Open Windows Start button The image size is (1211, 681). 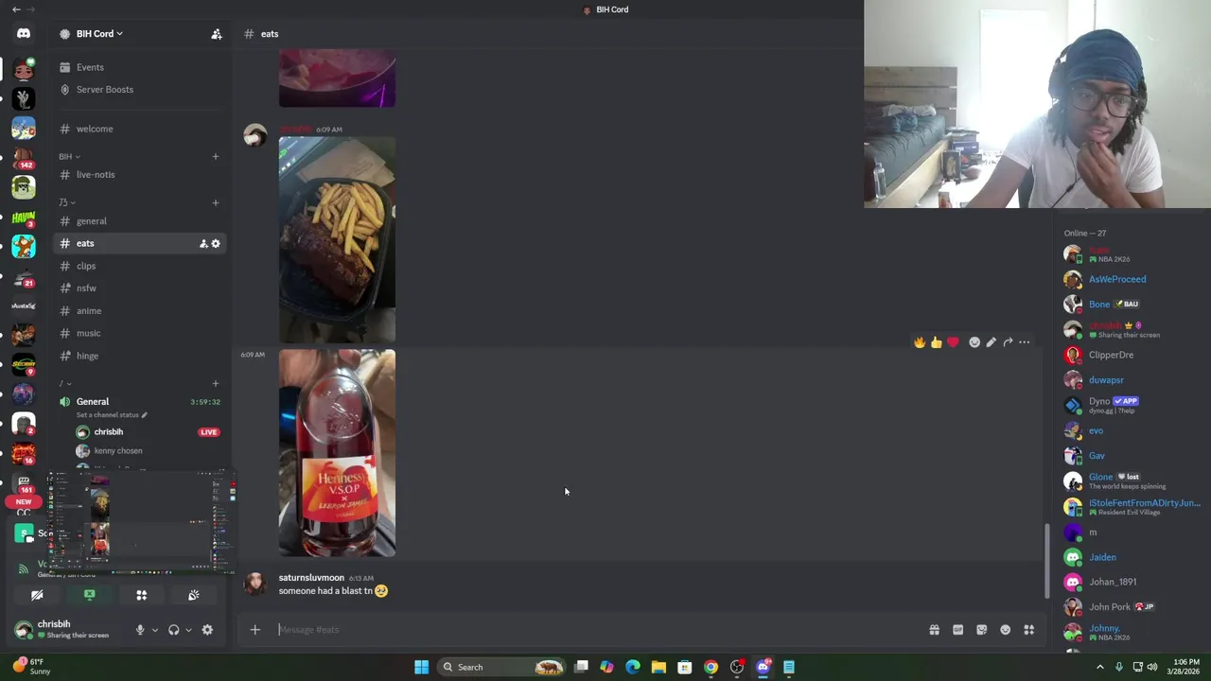[x=421, y=667]
